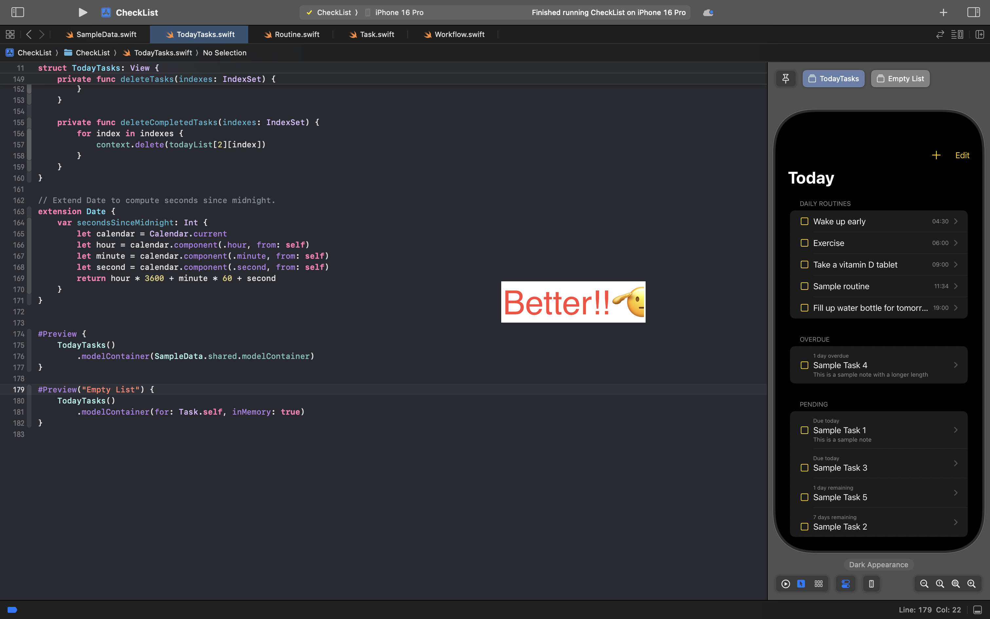990x619 pixels.
Task: Tick the Sample Task 4 checkbox
Action: [x=804, y=365]
